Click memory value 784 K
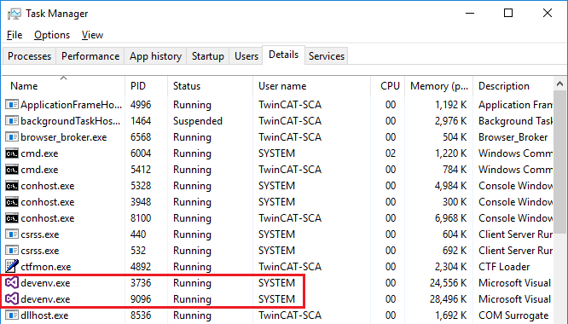 pyautogui.click(x=455, y=170)
